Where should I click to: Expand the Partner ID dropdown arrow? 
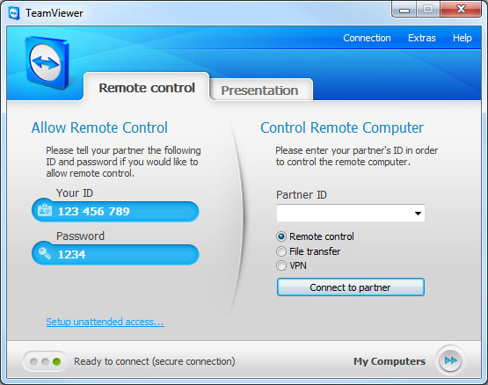coord(418,214)
